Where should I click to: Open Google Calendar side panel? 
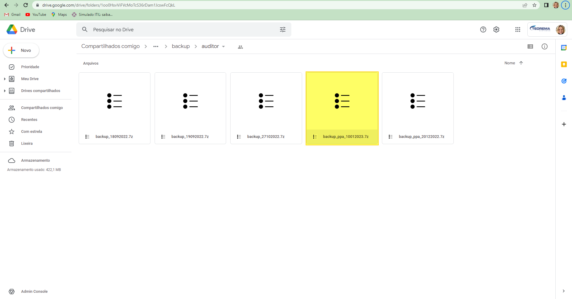pos(564,48)
